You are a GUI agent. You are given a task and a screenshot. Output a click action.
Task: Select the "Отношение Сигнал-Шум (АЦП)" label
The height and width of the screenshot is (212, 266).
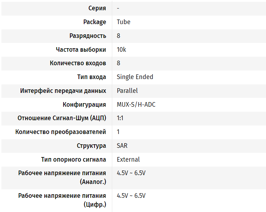(x=62, y=118)
